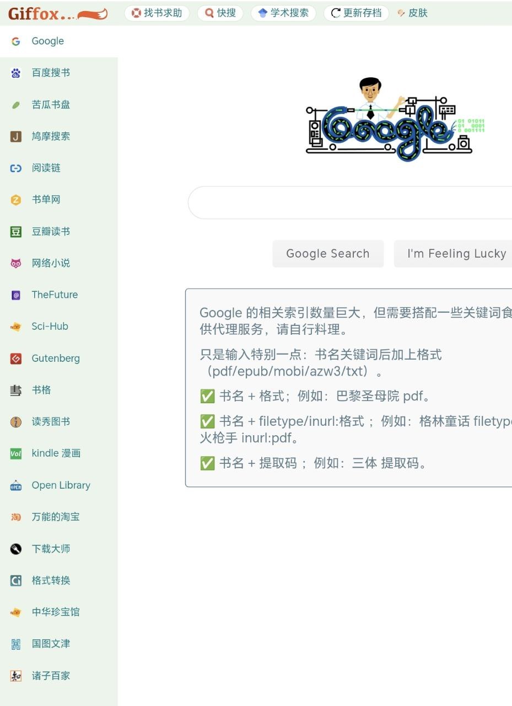Open 网络小说 sidebar entry
Screen dimensions: 512x706
tap(59, 263)
